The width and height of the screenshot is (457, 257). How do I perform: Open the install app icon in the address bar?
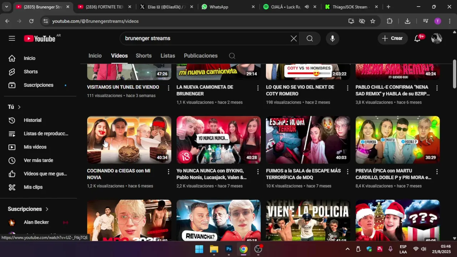[x=351, y=21]
